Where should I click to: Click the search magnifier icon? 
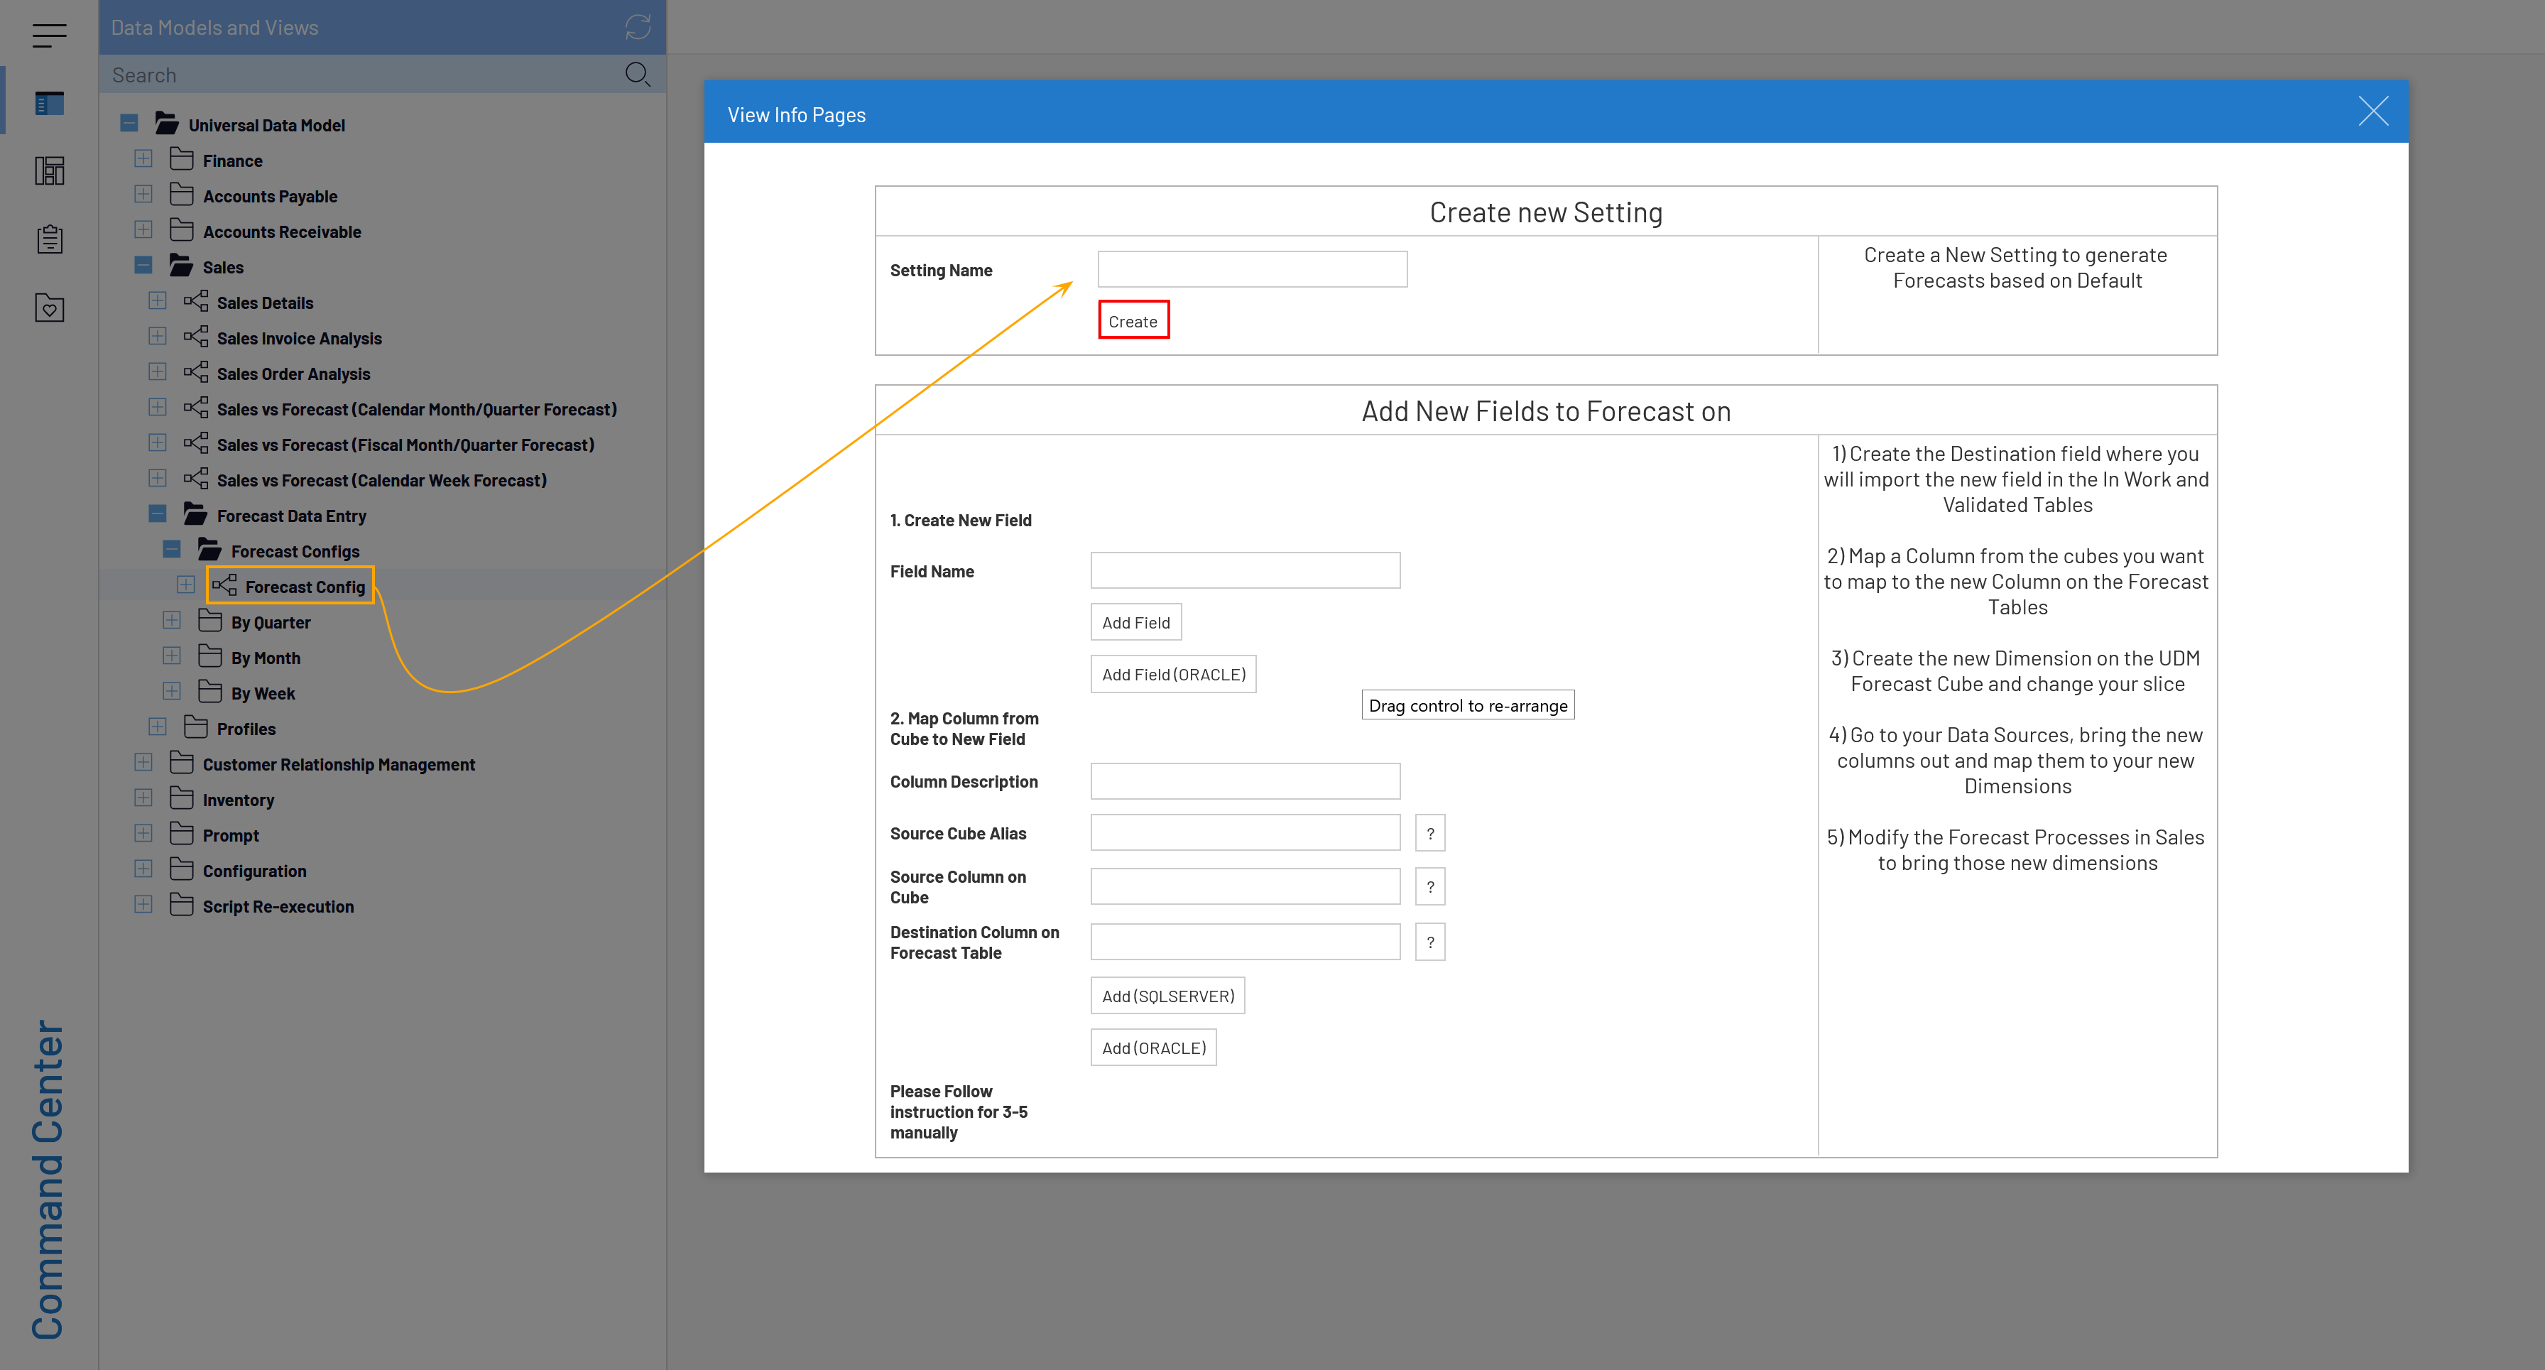tap(637, 74)
